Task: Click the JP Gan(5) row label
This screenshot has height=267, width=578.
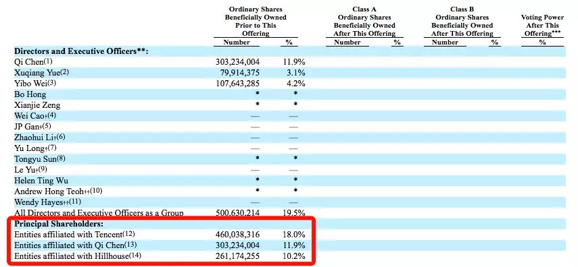Action: tap(33, 127)
